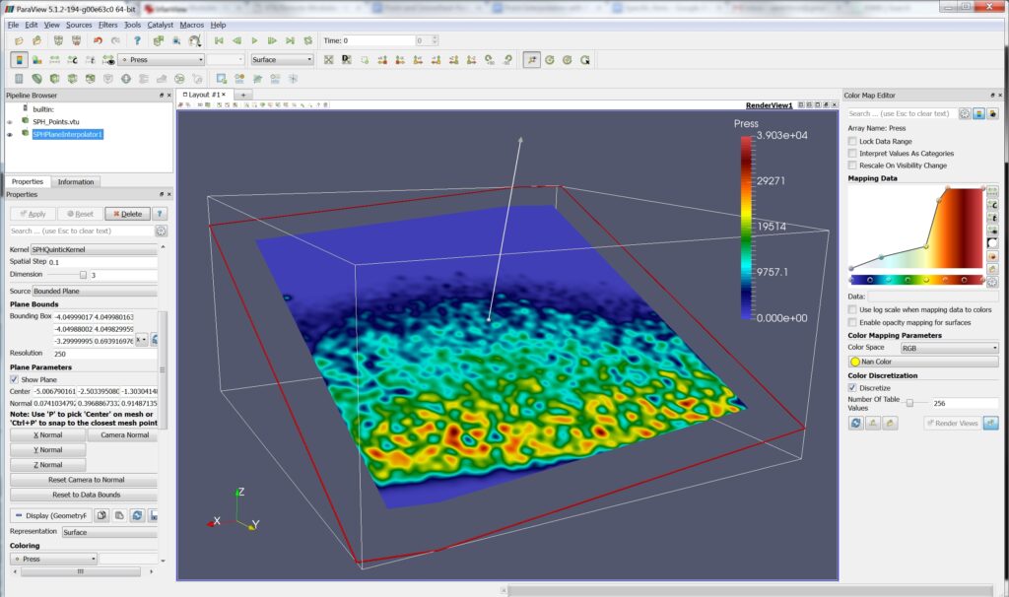Open the Color Map Editor settings gear icon

tap(966, 113)
